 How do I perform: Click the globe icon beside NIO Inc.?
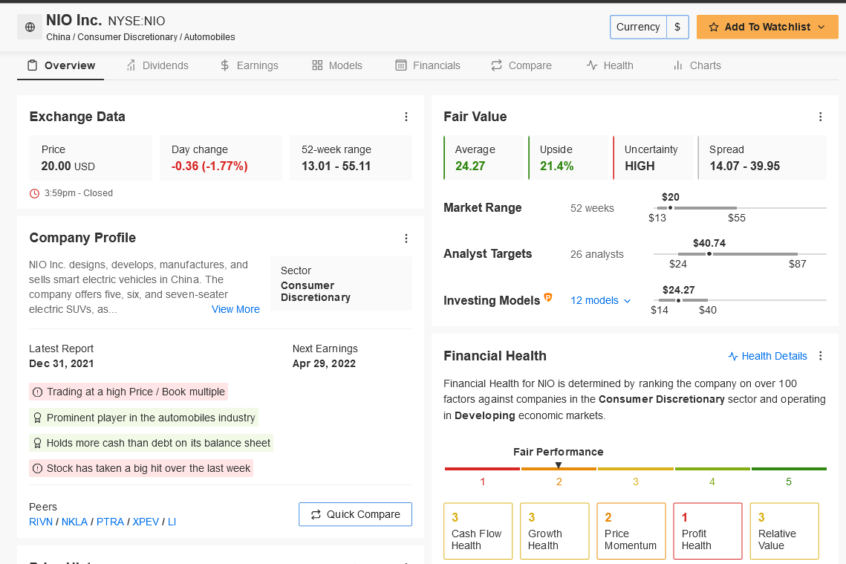pos(30,27)
